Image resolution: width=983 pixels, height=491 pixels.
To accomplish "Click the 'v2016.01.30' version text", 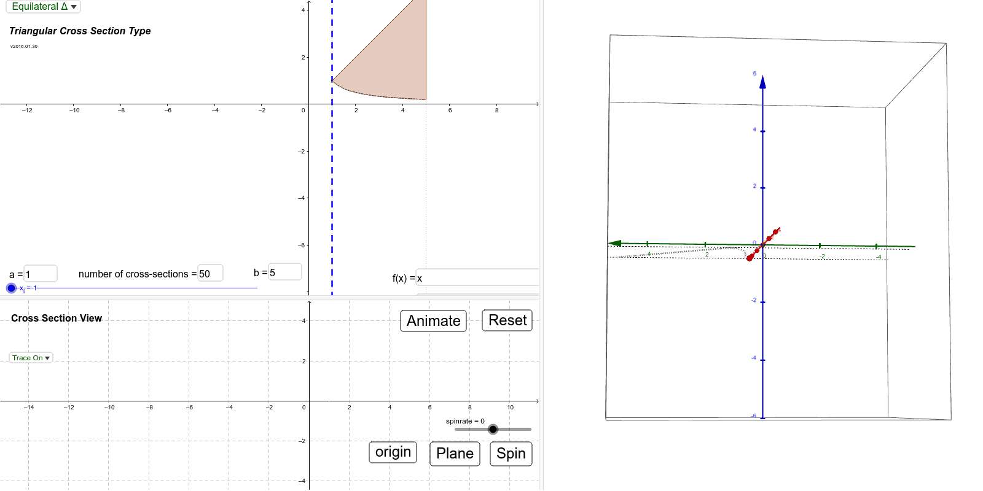I will click(x=24, y=46).
